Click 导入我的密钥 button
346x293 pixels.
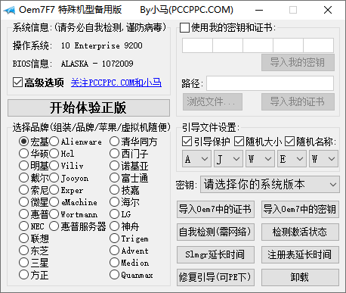tap(298, 62)
